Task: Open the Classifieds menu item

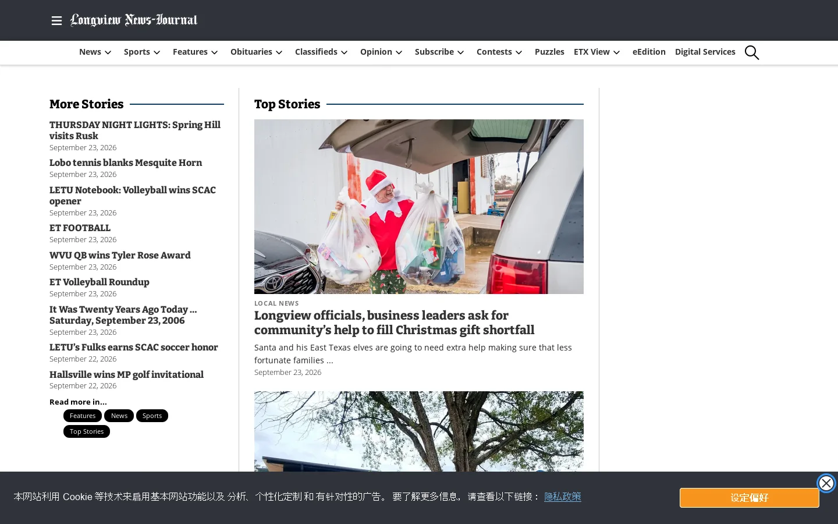Action: pos(316,52)
